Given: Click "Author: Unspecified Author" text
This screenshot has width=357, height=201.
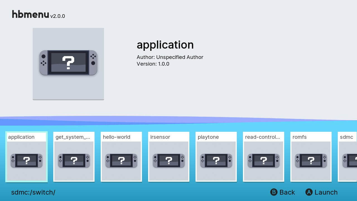Looking at the screenshot, I should [170, 57].
